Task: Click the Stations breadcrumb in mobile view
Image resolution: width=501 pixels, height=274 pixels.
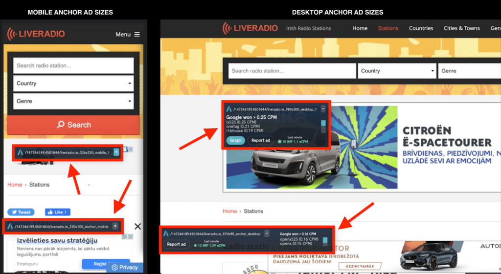Action: [39, 185]
